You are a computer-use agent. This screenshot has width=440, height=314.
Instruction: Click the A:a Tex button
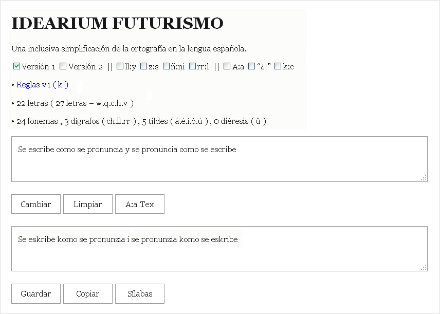pyautogui.click(x=140, y=204)
